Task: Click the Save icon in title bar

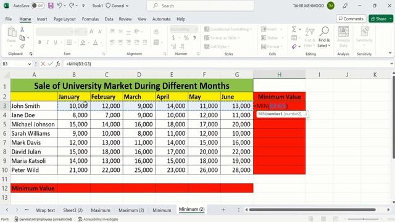Action: coord(51,6)
